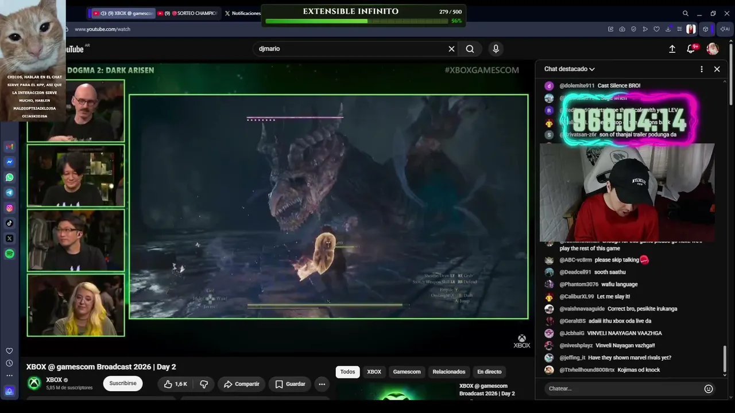Click the video title text below player
This screenshot has width=735, height=413.
(101, 367)
